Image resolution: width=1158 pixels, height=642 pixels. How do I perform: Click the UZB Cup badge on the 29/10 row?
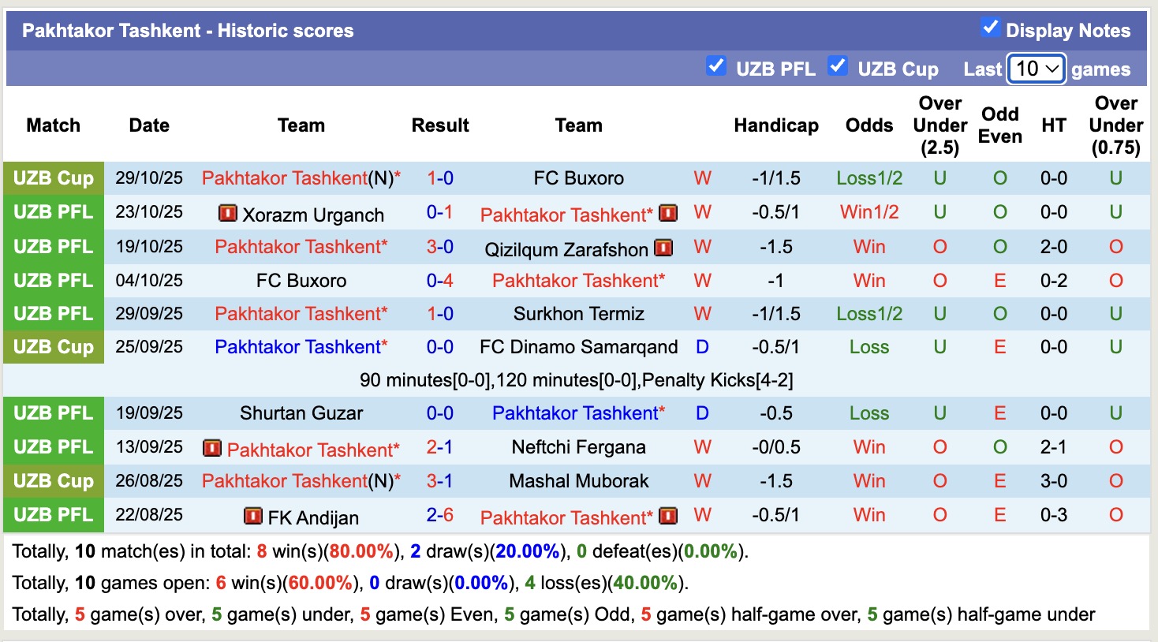[53, 178]
